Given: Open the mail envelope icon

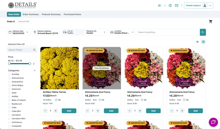Looking at the screenshot, I should tap(177, 6).
